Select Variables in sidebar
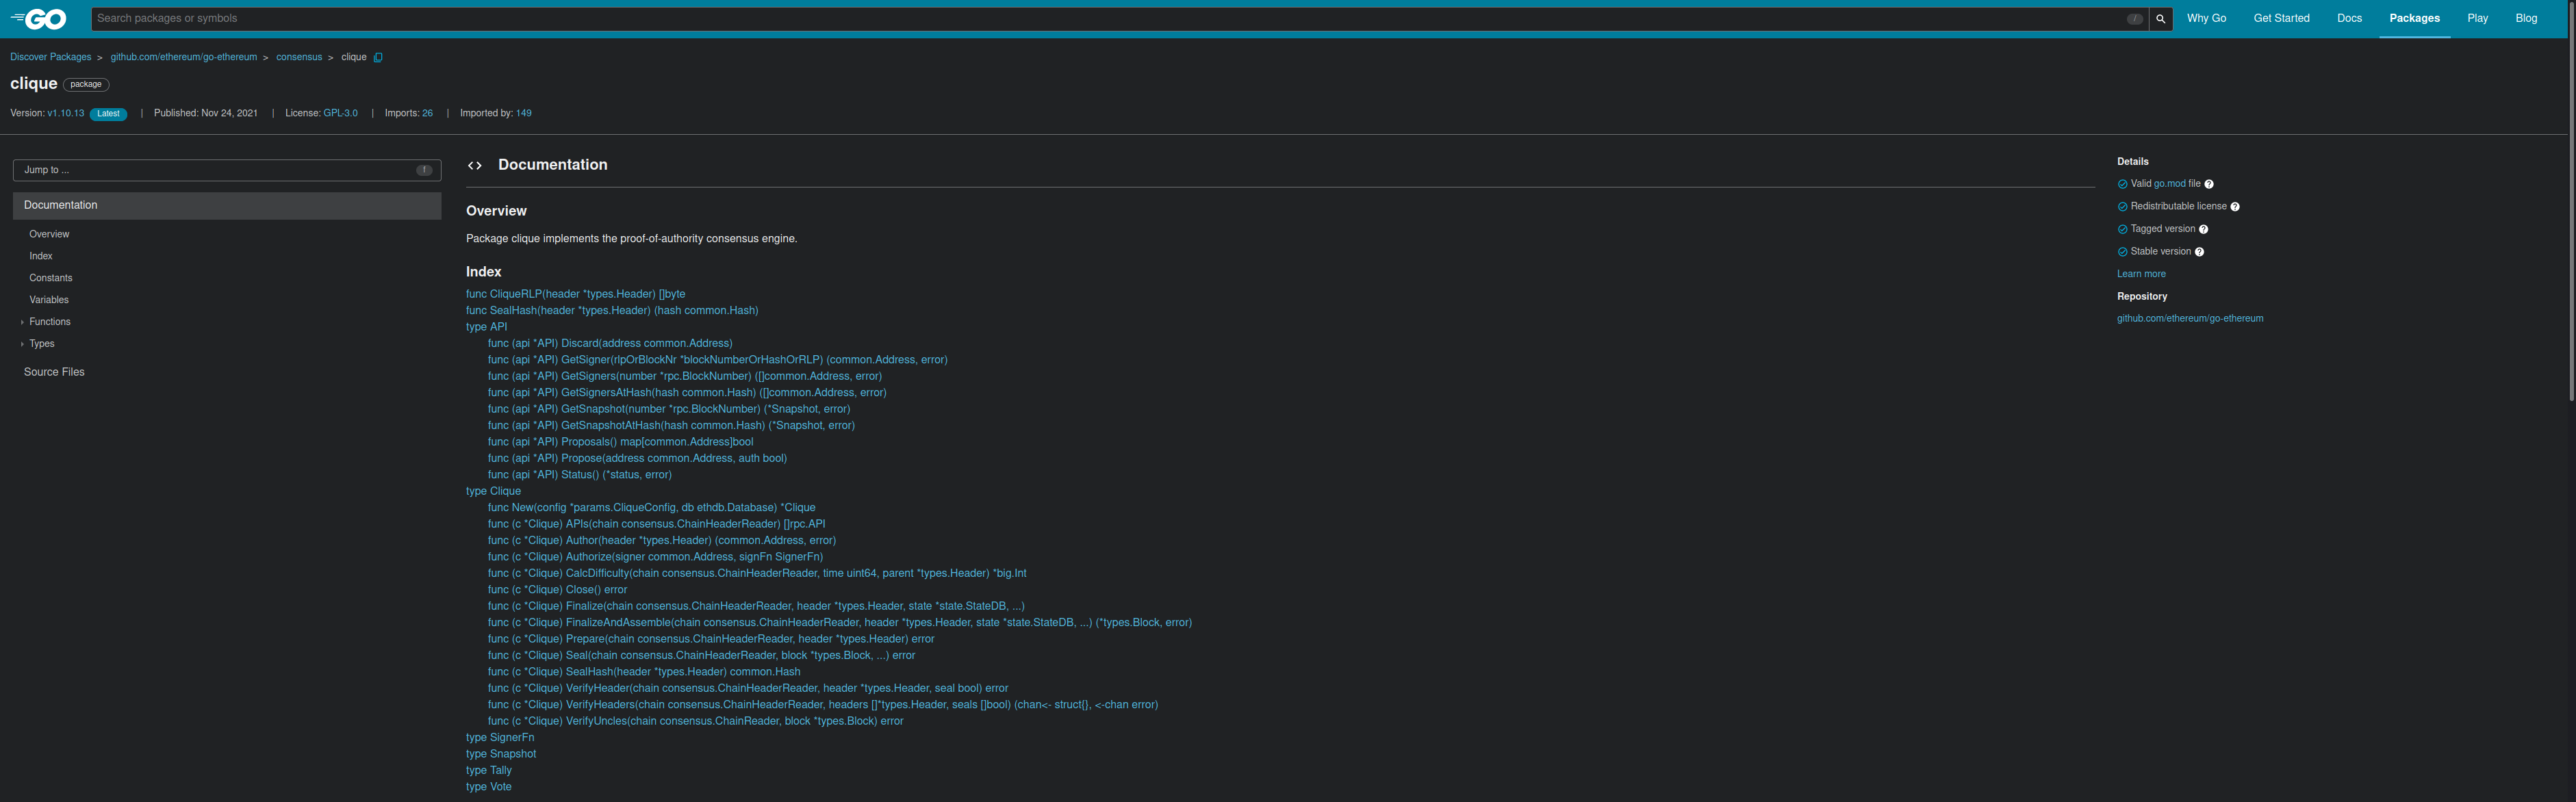Screen dimensions: 2576x802 click(49, 300)
